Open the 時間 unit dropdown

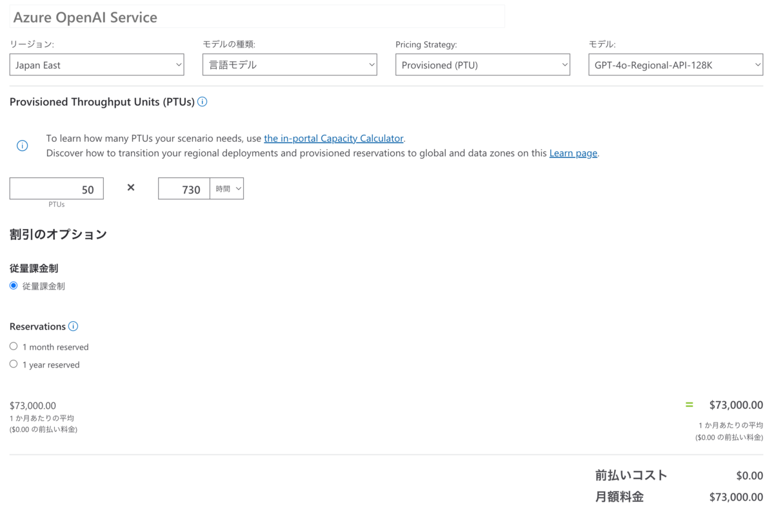point(227,189)
